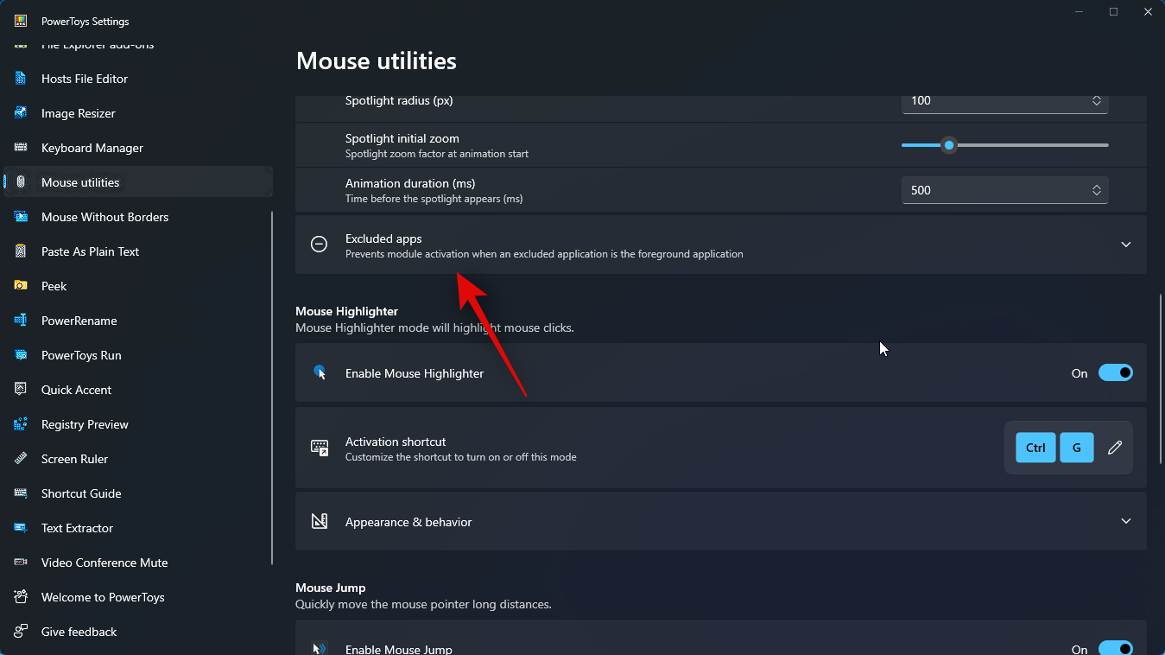Click the Paste As Plain Text icon
The height and width of the screenshot is (655, 1165).
[21, 251]
